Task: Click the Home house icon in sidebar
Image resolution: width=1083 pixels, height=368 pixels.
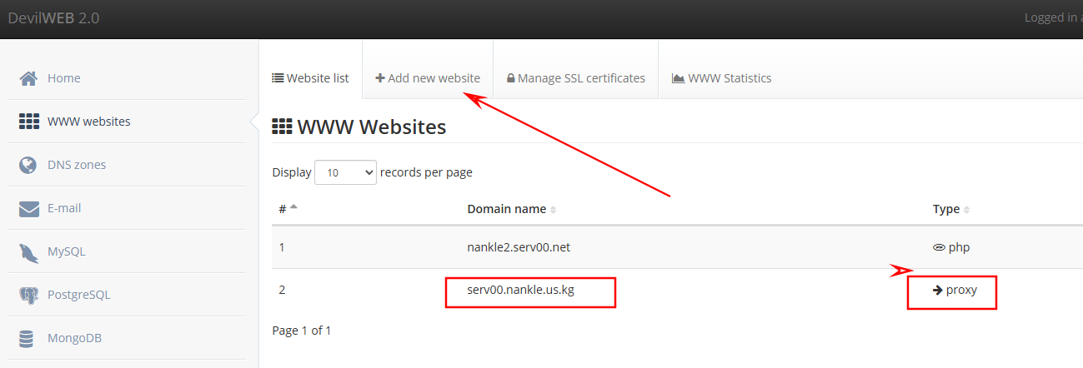Action: pyautogui.click(x=28, y=78)
